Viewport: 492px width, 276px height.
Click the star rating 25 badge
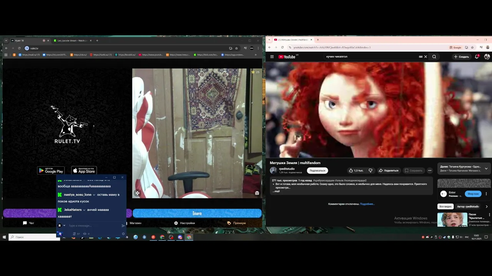click(255, 72)
